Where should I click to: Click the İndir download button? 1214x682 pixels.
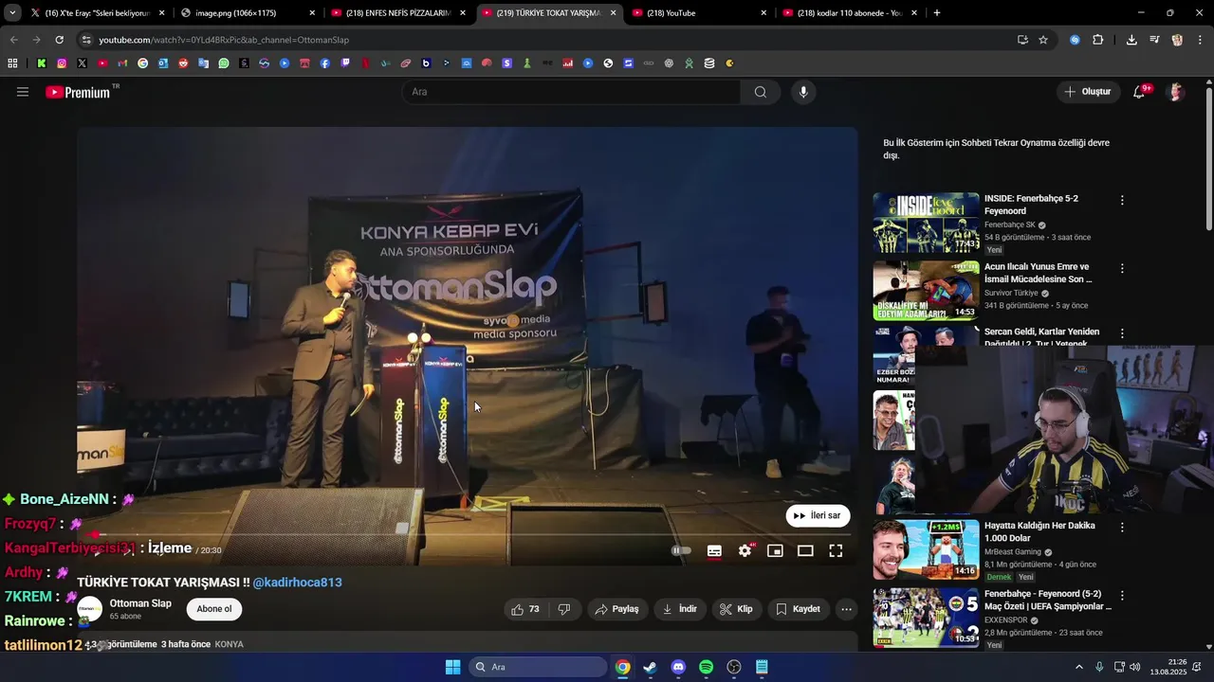[679, 609]
